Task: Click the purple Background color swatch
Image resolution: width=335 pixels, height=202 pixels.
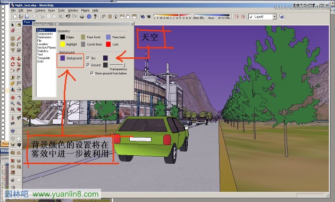Action: coord(62,58)
